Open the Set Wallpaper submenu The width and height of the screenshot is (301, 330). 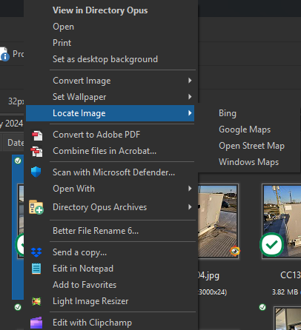click(x=110, y=97)
